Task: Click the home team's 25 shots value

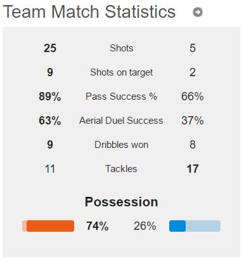Action: click(x=50, y=48)
